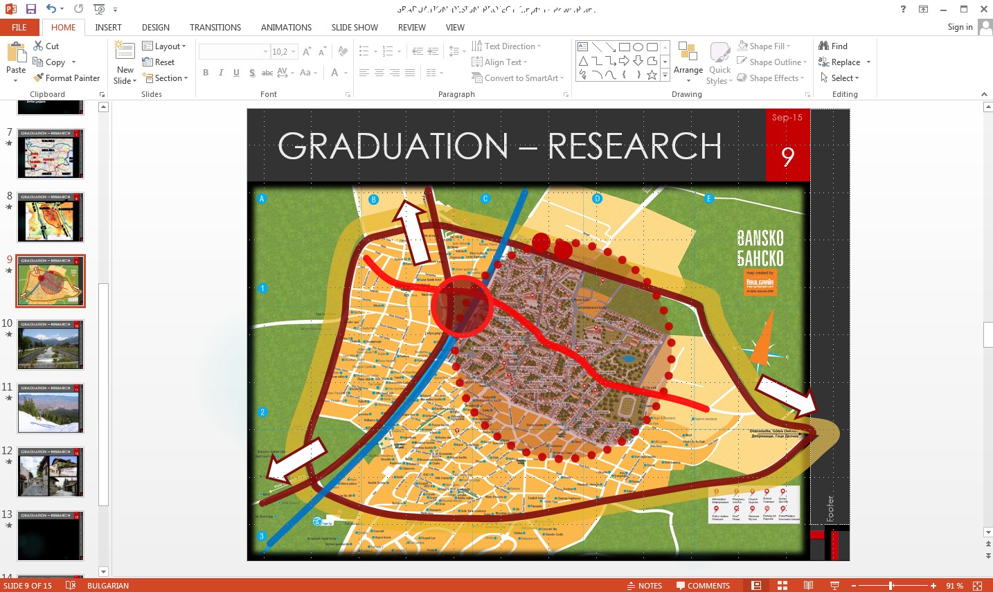This screenshot has width=993, height=592.
Task: Increase the font size
Action: point(307,52)
